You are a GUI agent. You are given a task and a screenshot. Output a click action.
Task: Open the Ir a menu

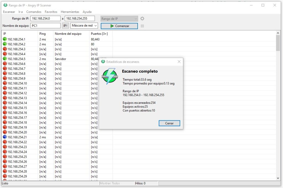[20, 12]
